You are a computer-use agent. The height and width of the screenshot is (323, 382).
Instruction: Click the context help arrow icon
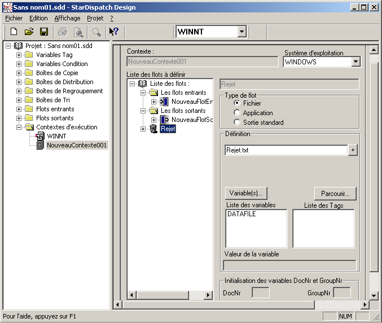pyautogui.click(x=113, y=32)
